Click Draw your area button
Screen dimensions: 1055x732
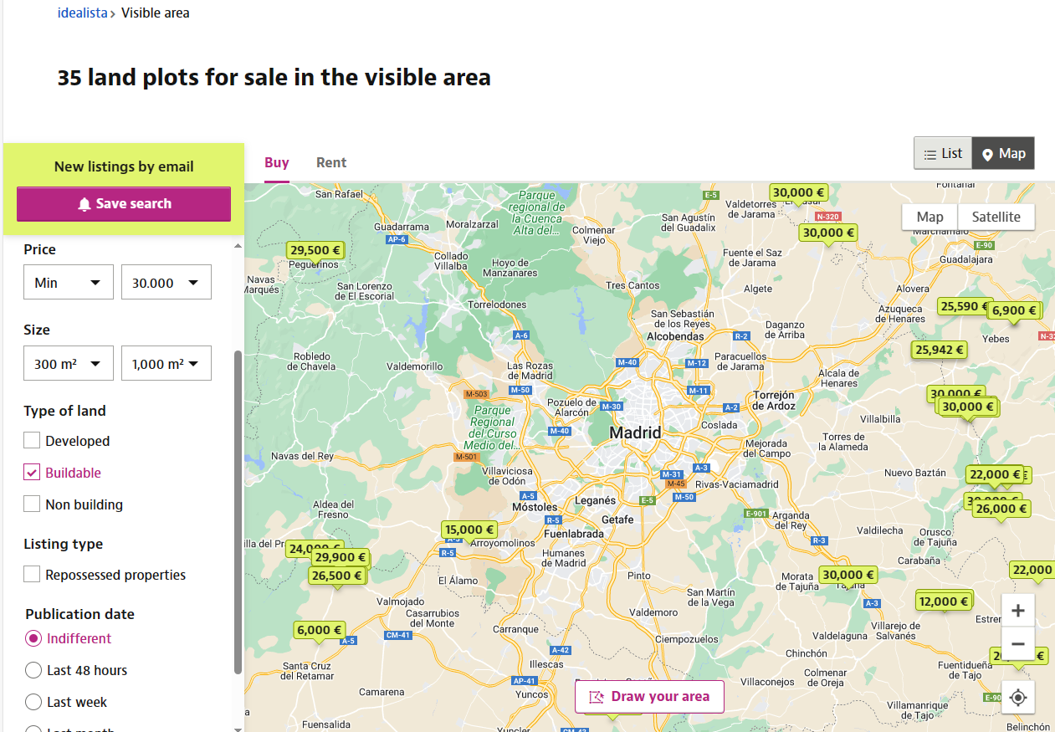pyautogui.click(x=649, y=696)
